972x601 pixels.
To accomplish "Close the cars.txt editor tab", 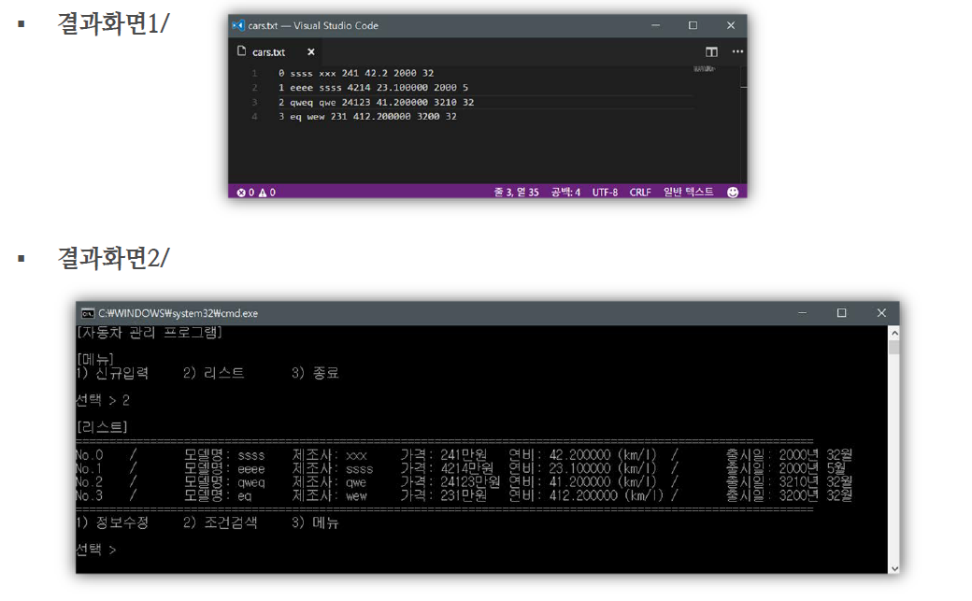I will tap(311, 52).
